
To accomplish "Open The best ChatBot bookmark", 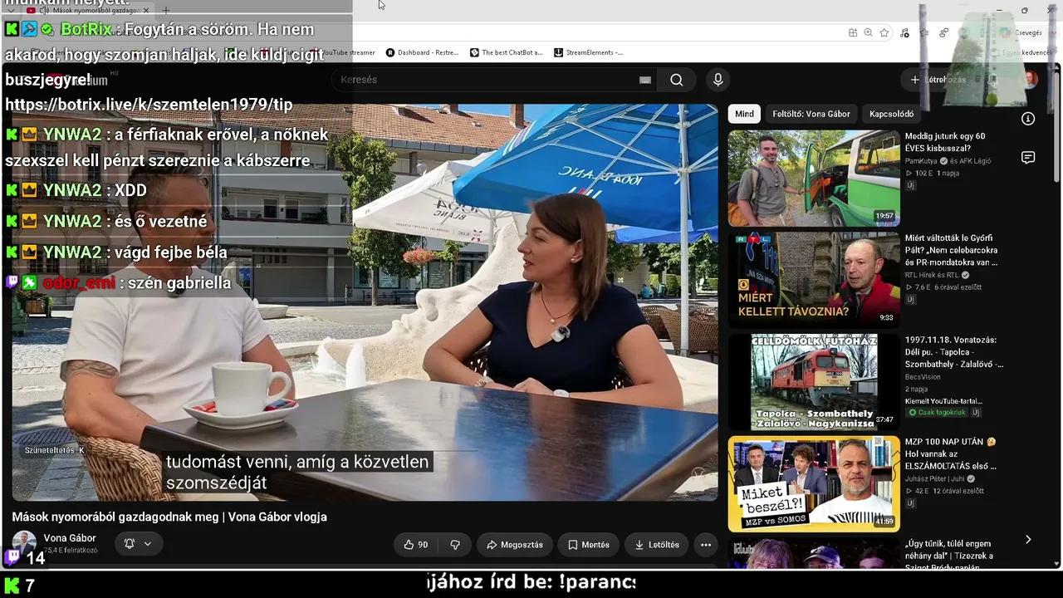I will click(x=507, y=52).
